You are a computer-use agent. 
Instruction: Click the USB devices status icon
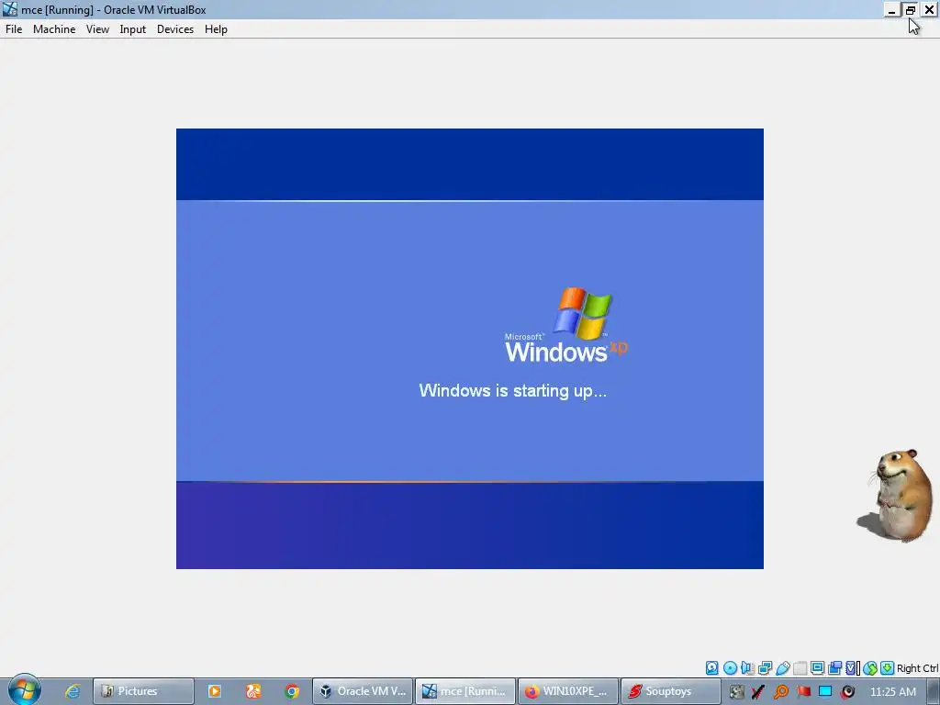point(782,668)
